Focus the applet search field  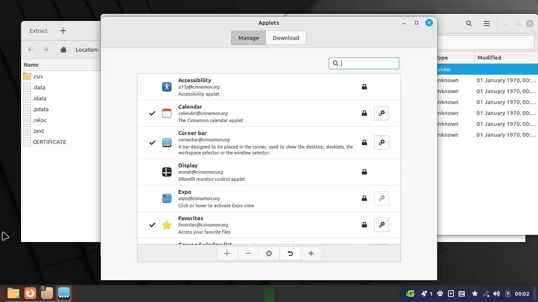pos(364,63)
